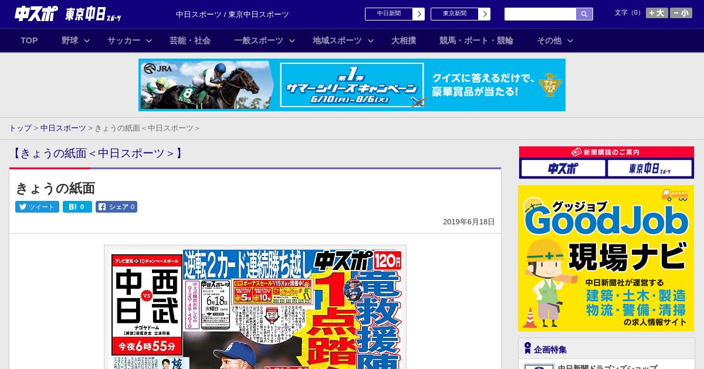Focus the search input field
The width and height of the screenshot is (704, 369).
click(540, 14)
